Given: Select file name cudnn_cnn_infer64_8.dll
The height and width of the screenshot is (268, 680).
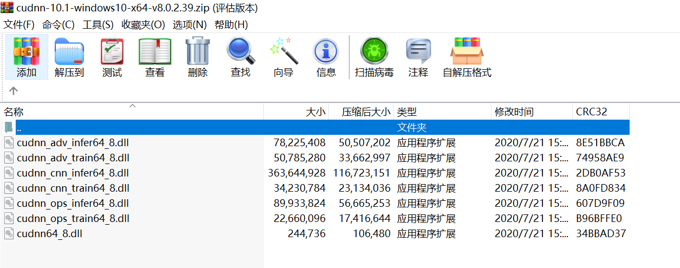Looking at the screenshot, I should click(x=73, y=173).
